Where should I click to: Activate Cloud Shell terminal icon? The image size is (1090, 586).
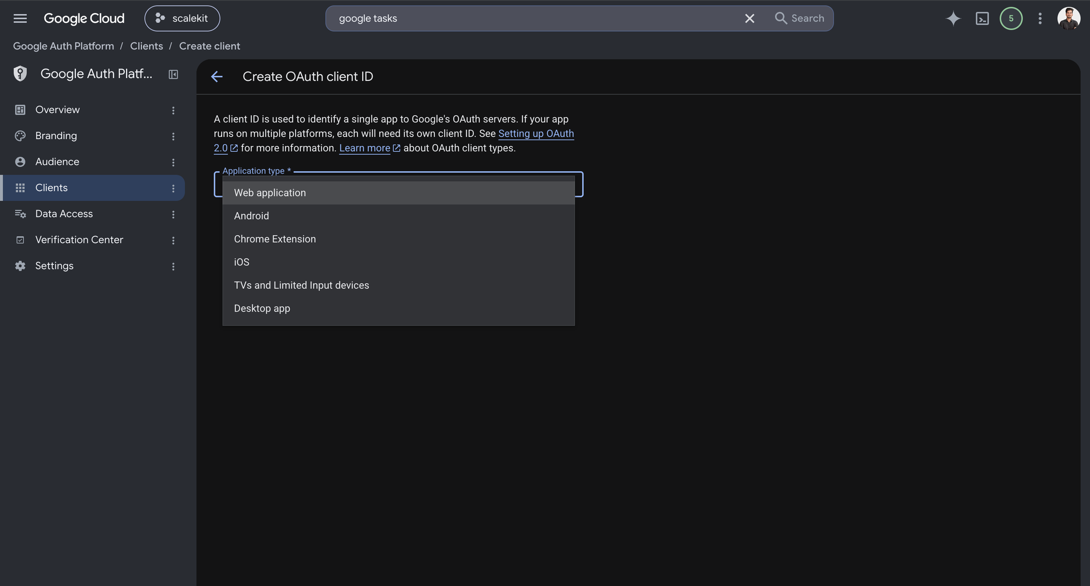click(982, 19)
